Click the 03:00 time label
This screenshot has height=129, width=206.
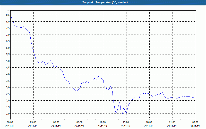click(x=33, y=122)
